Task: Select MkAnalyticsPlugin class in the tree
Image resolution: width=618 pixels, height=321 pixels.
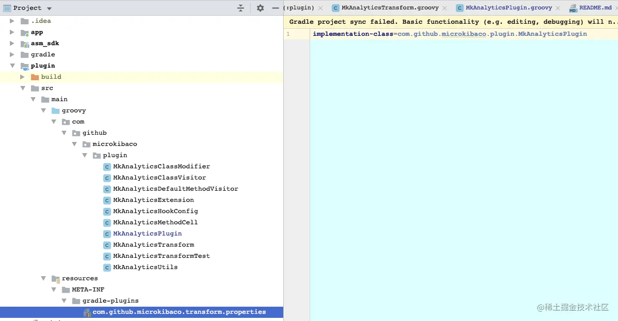Action: [x=147, y=234]
